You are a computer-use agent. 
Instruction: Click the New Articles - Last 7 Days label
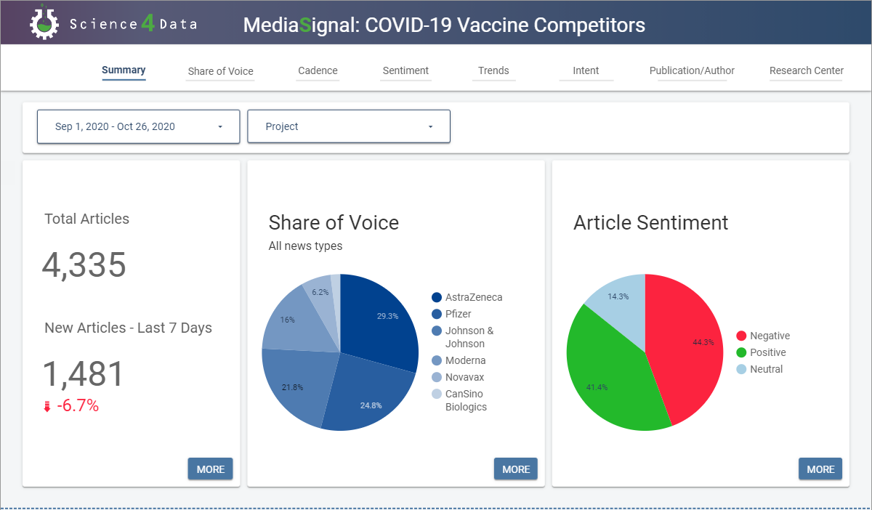[128, 328]
